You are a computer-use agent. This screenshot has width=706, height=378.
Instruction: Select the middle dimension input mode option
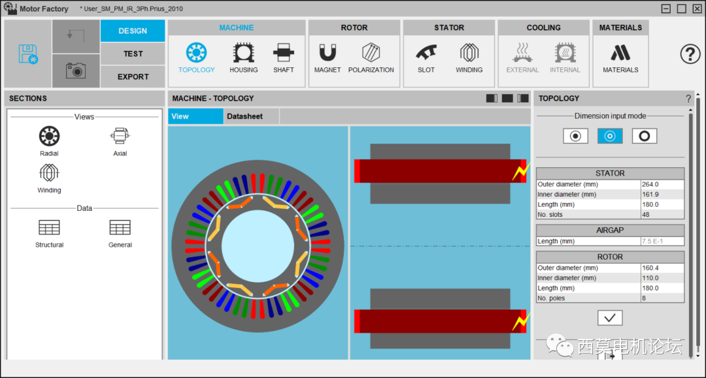(x=610, y=136)
